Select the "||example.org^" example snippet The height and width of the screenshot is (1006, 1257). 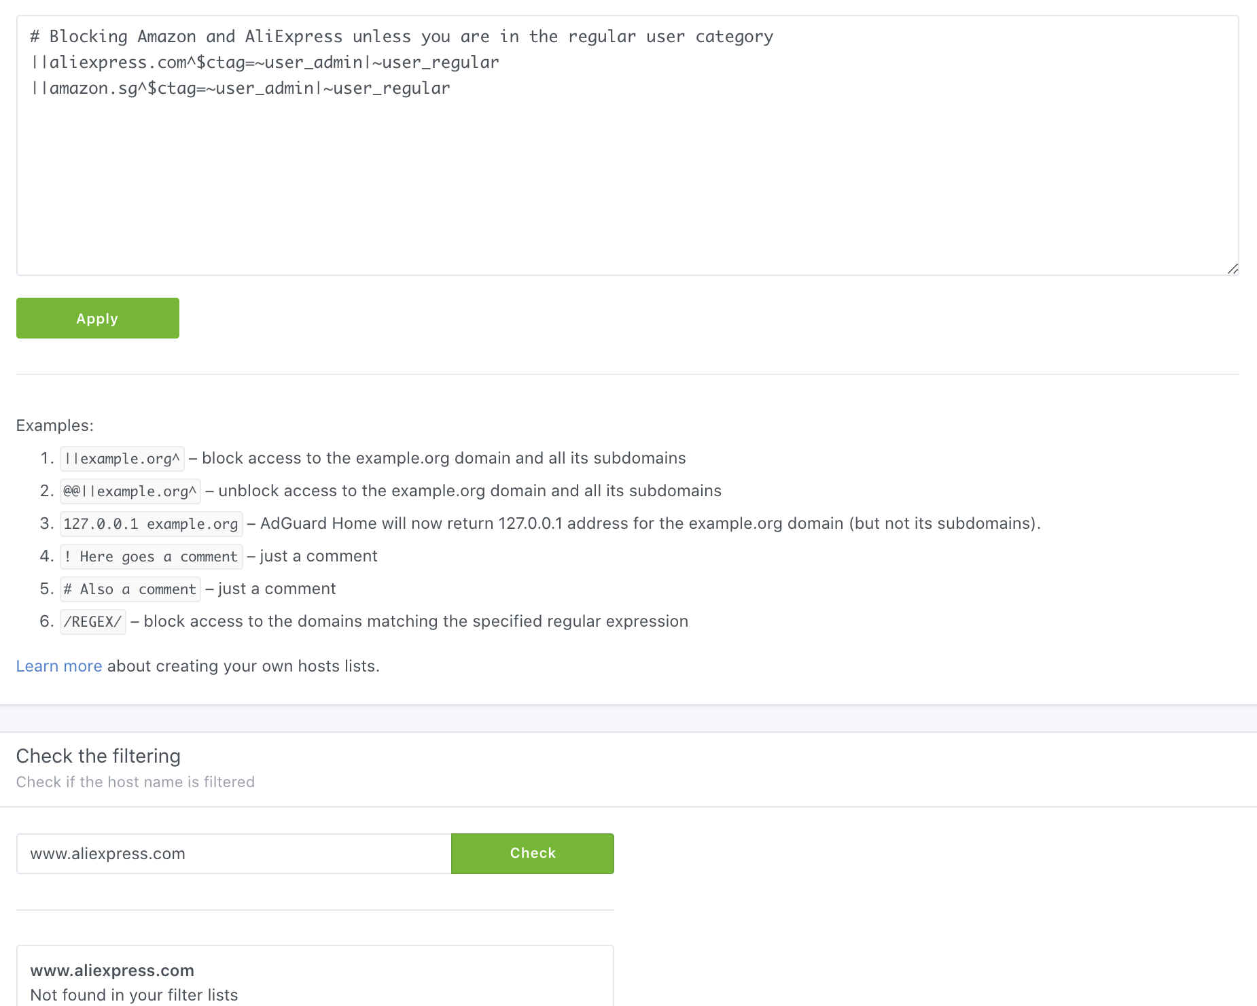(x=122, y=458)
